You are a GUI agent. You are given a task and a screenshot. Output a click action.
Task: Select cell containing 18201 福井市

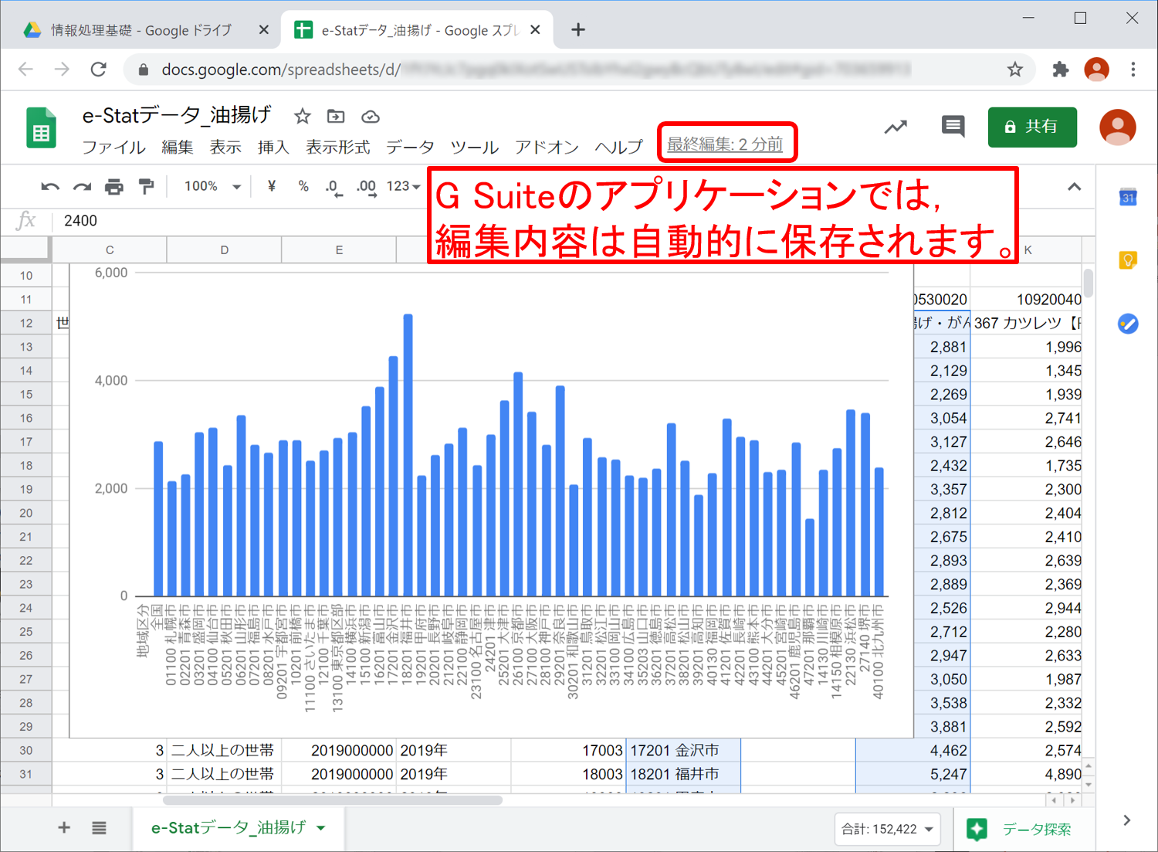pos(683,774)
